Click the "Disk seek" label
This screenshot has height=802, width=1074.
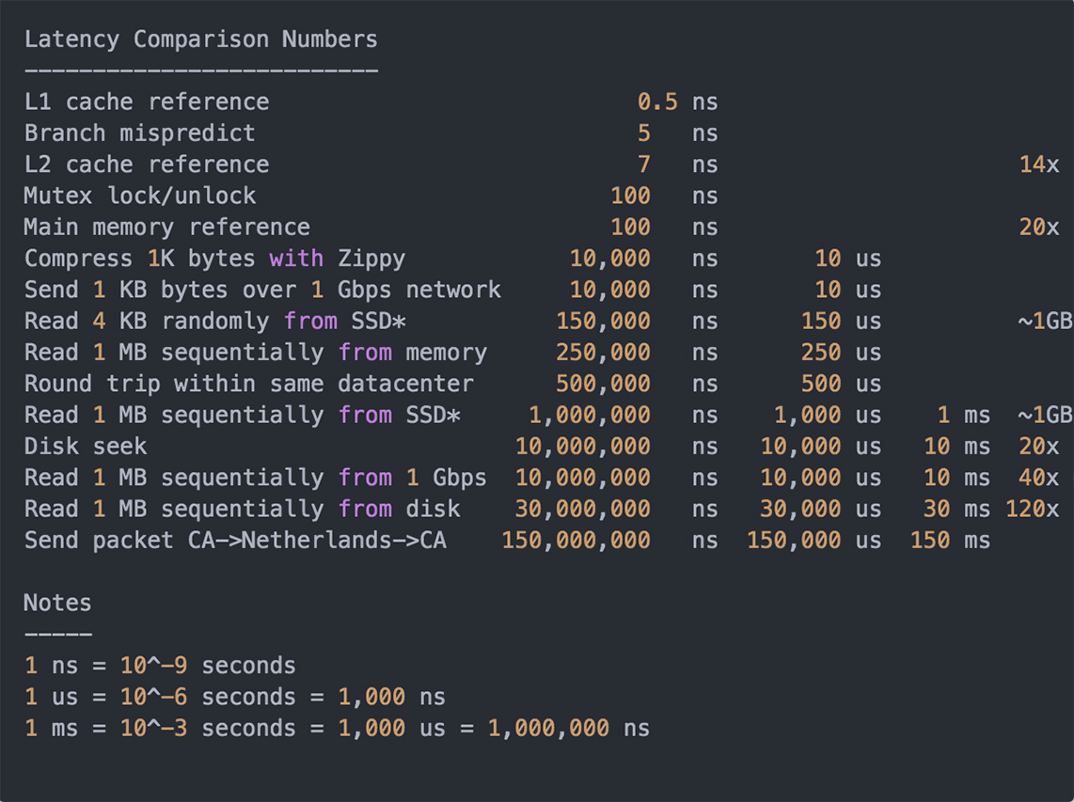click(x=86, y=446)
